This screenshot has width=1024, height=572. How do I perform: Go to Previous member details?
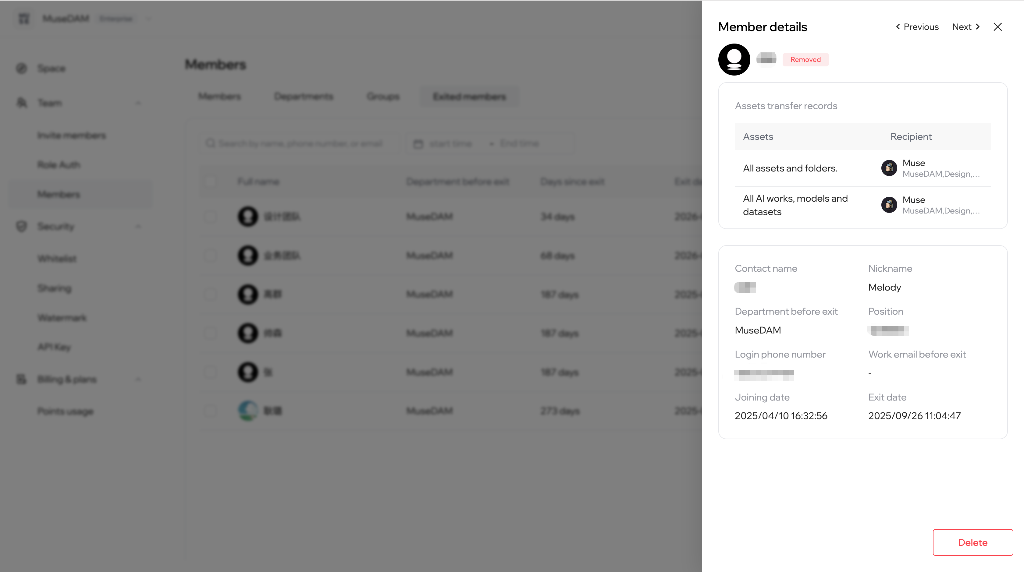coord(917,26)
